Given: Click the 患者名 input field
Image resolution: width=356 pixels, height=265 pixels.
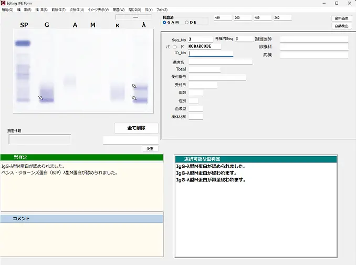Looking at the screenshot, I should [220, 62].
